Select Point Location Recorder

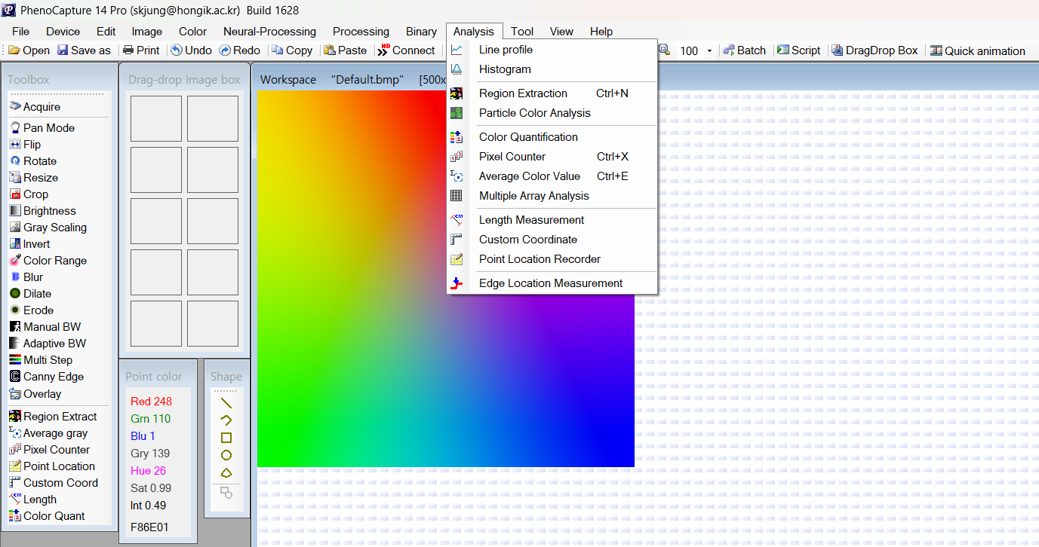552,259
